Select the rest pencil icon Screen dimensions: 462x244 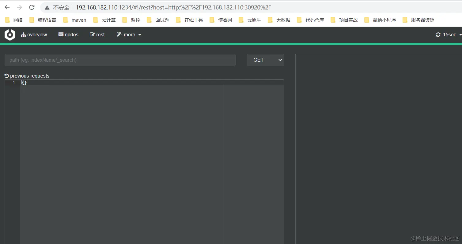click(x=92, y=35)
